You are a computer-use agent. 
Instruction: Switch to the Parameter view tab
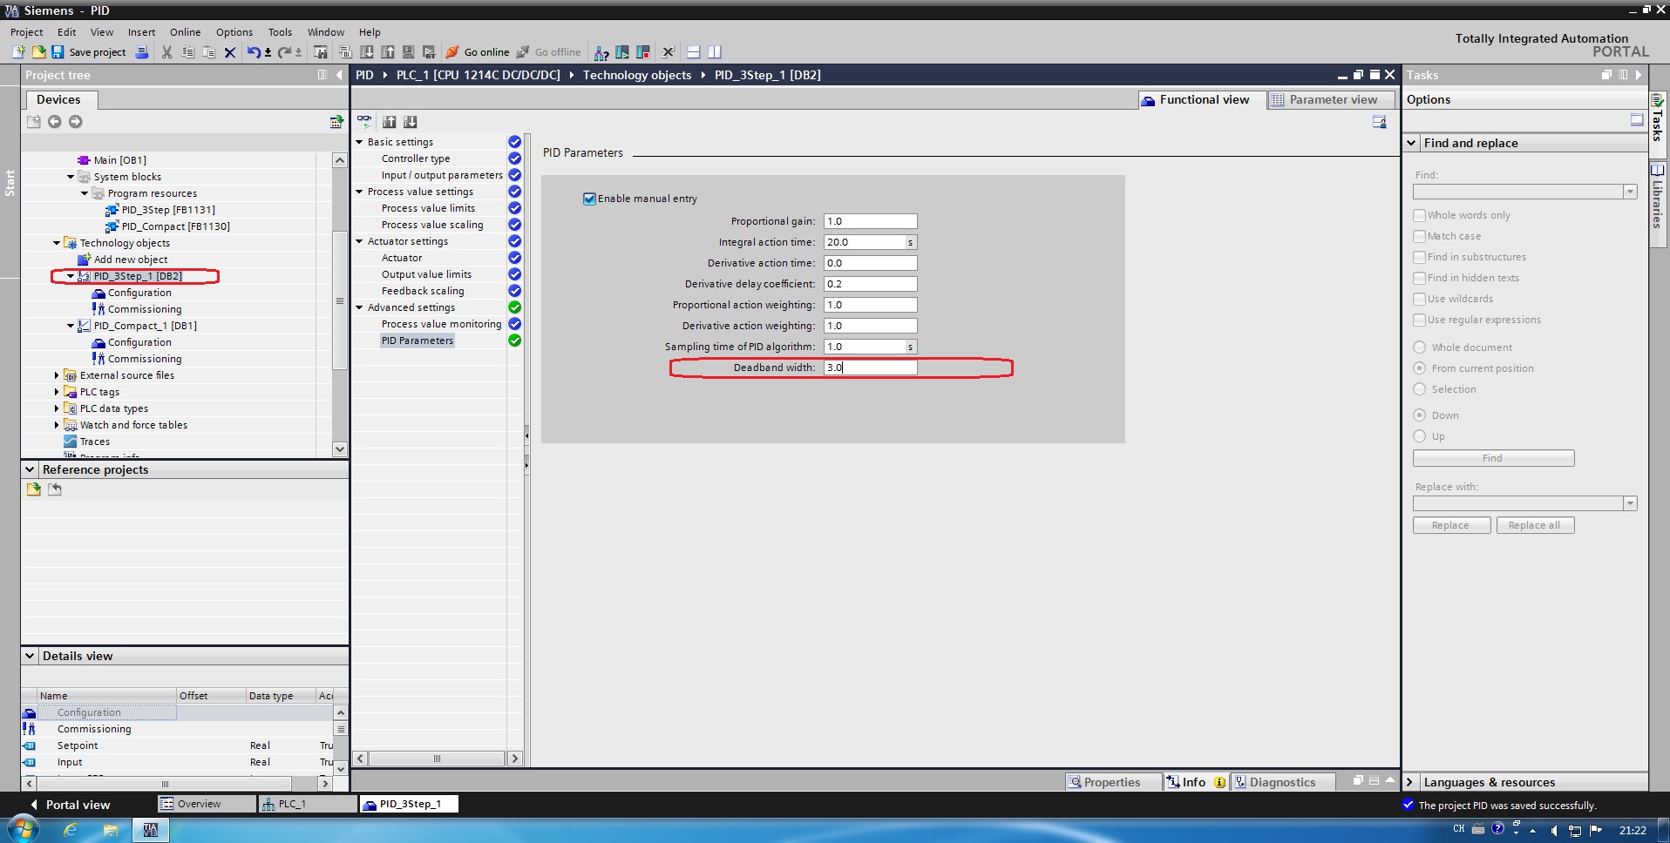(x=1332, y=100)
